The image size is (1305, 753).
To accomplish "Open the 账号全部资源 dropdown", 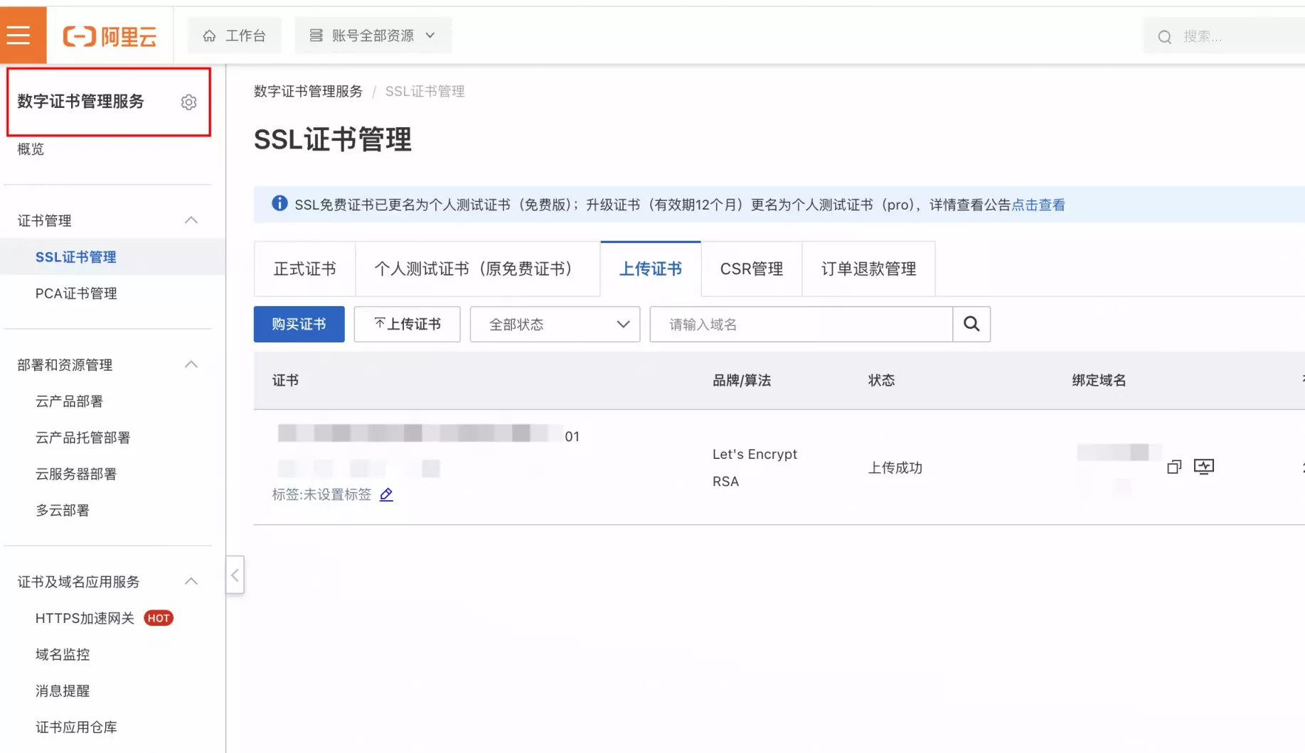I will tap(373, 36).
